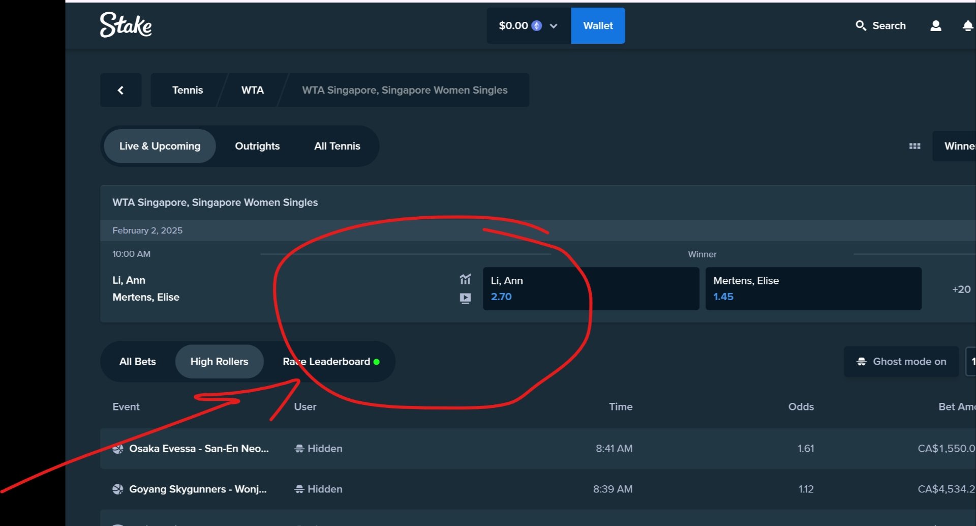Screen dimensions: 976x526
Task: Open the Winner market dropdown
Action: 954,146
